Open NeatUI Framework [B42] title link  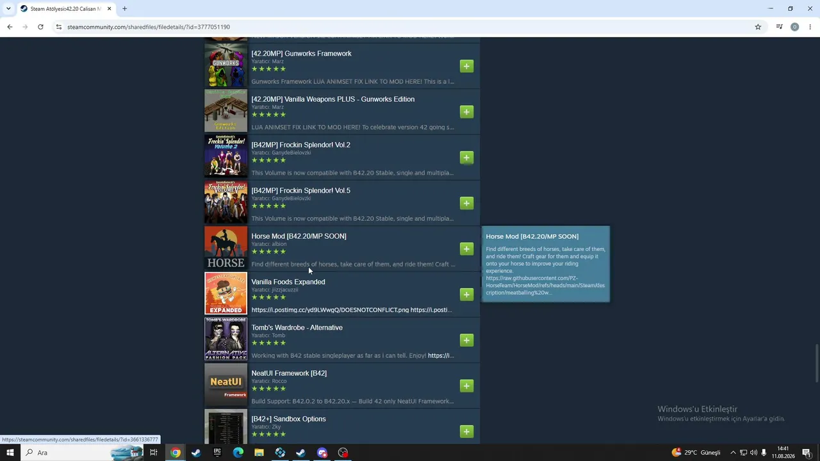[289, 373]
